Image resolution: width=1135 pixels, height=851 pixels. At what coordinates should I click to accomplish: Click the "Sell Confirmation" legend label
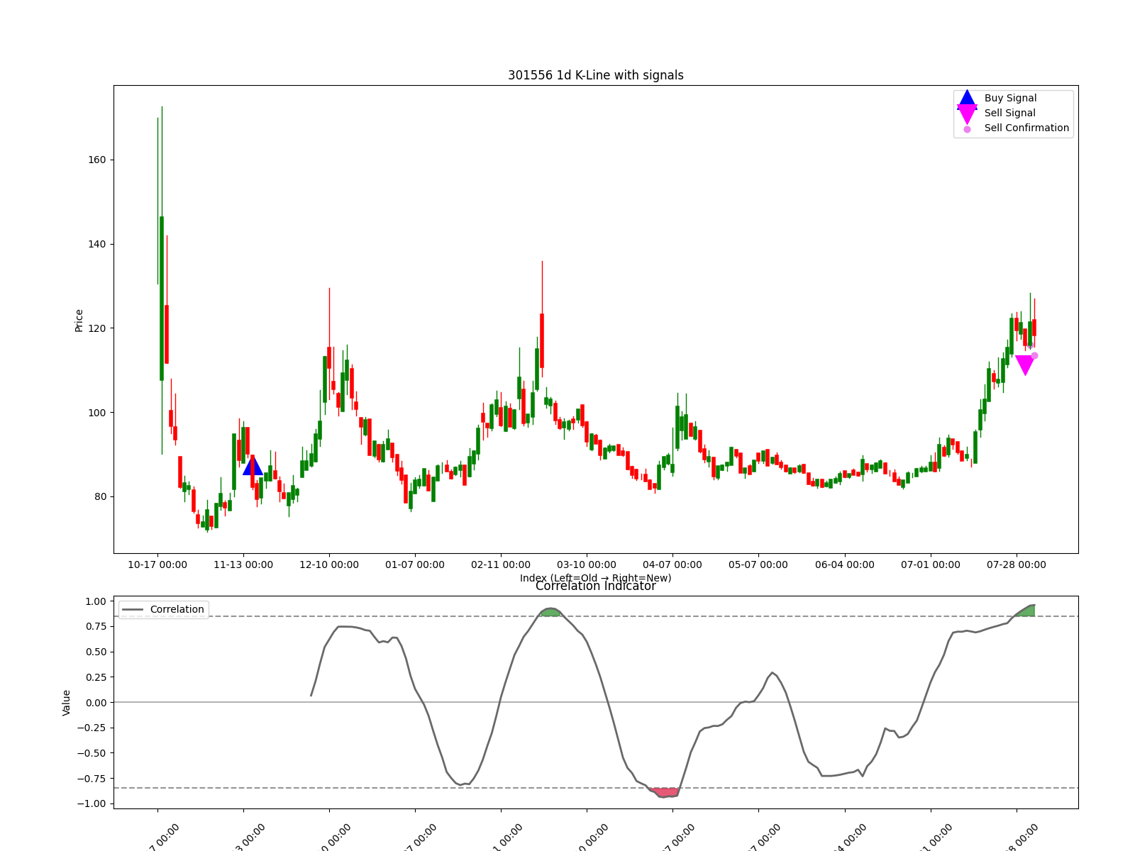point(1026,128)
